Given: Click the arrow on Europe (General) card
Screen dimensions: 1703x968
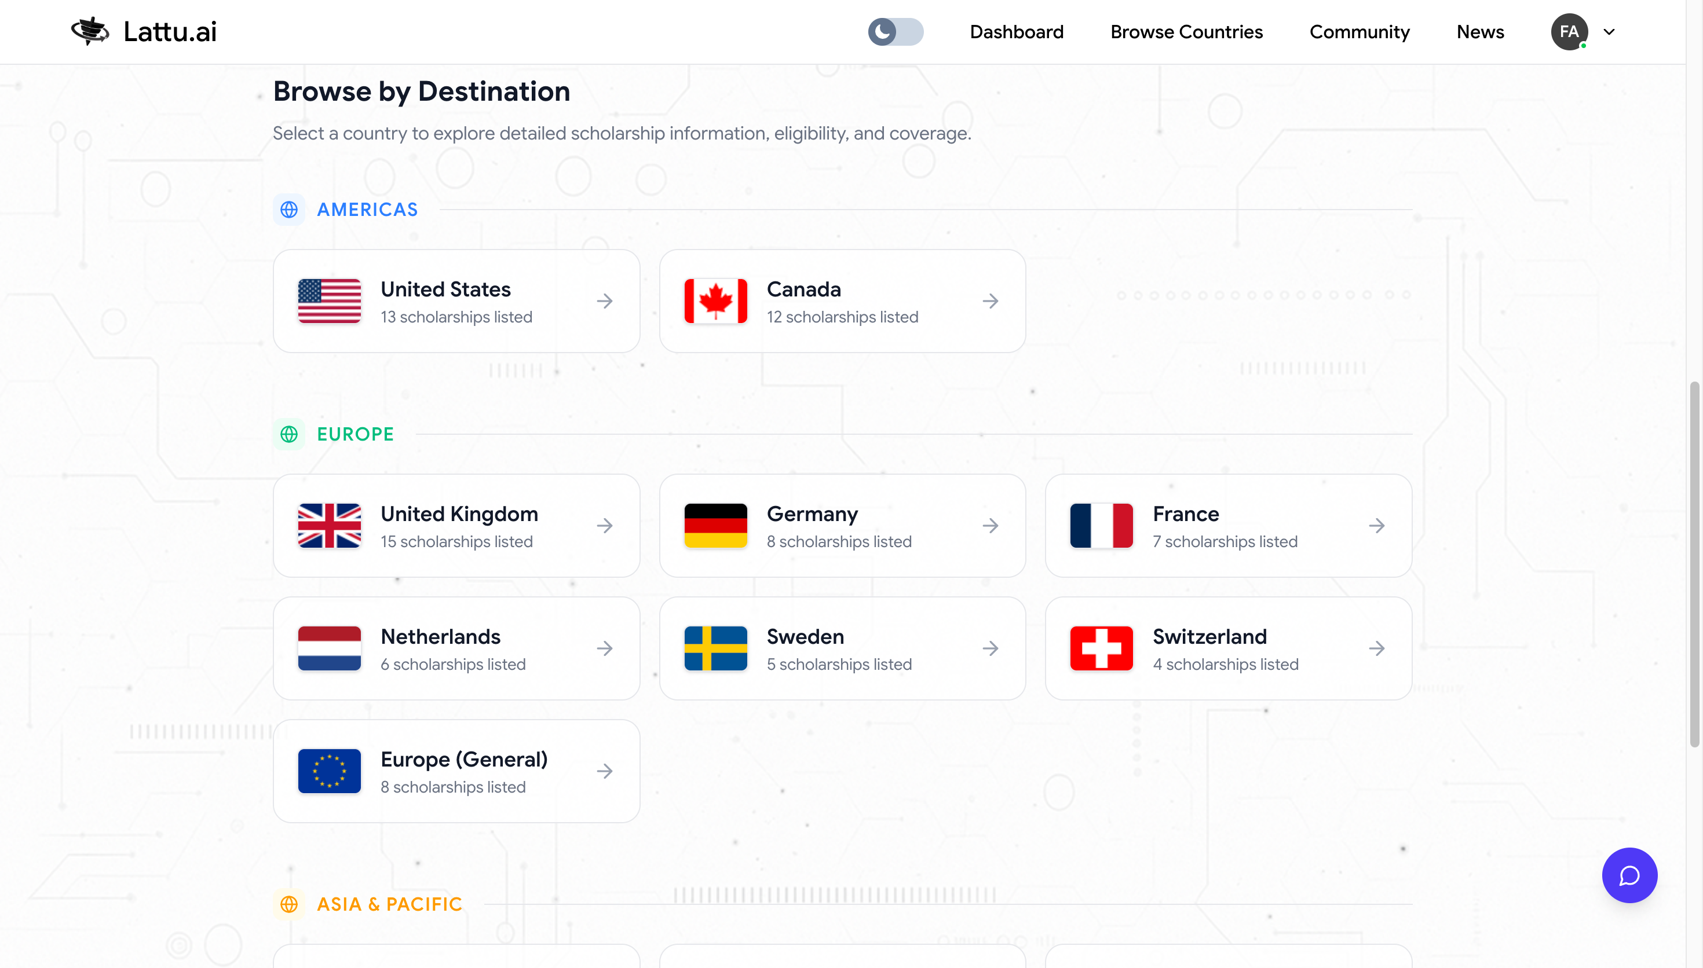Looking at the screenshot, I should coord(605,771).
